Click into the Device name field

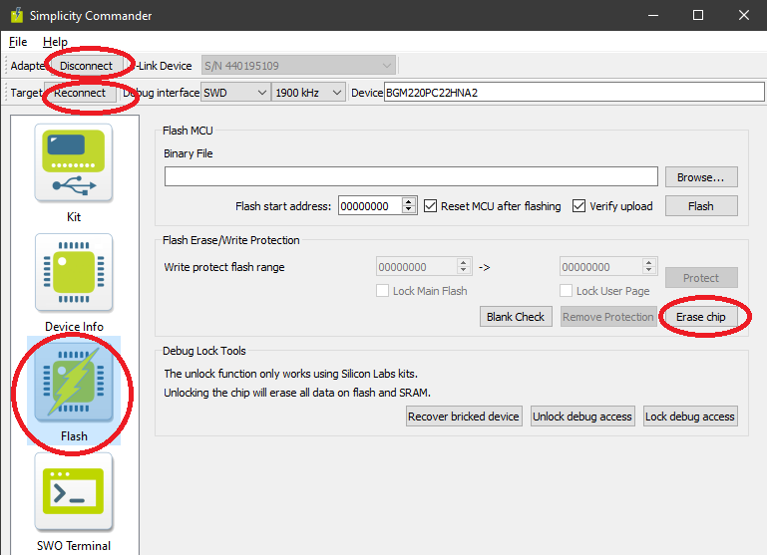tap(575, 93)
